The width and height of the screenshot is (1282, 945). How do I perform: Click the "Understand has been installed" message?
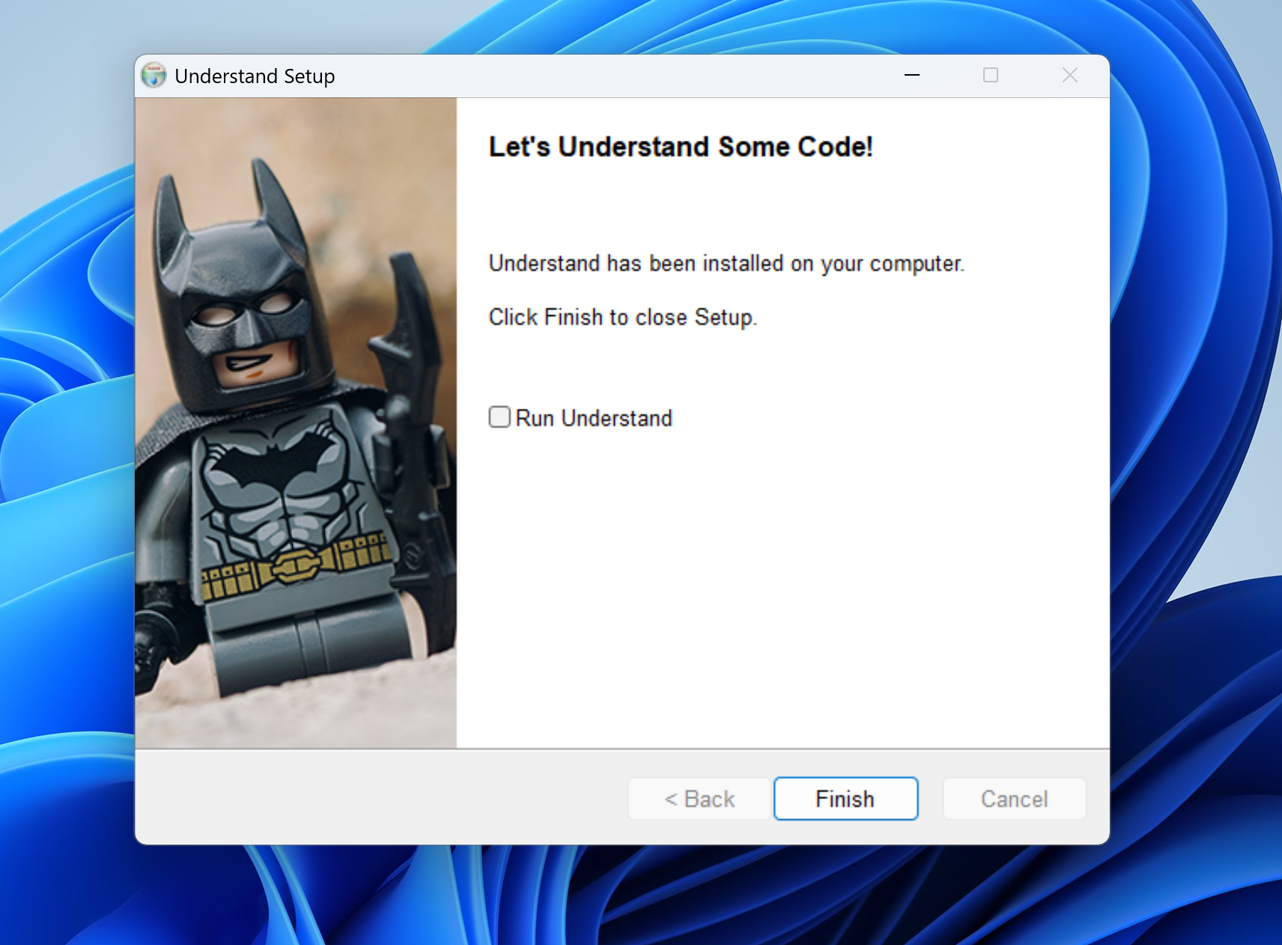[x=726, y=264]
